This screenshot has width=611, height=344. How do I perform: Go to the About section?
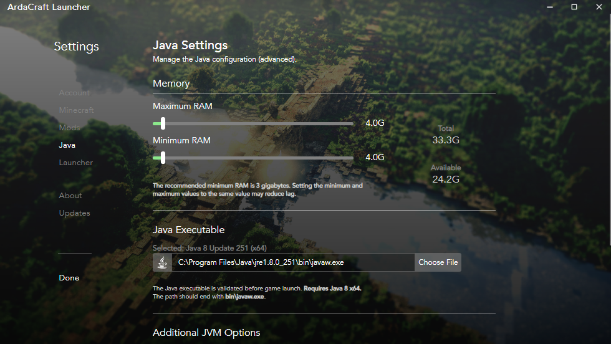(x=70, y=196)
